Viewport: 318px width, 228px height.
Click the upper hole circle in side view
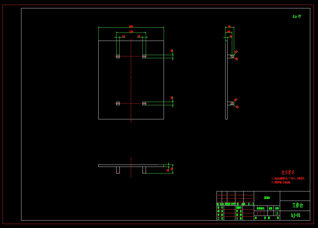click(232, 56)
